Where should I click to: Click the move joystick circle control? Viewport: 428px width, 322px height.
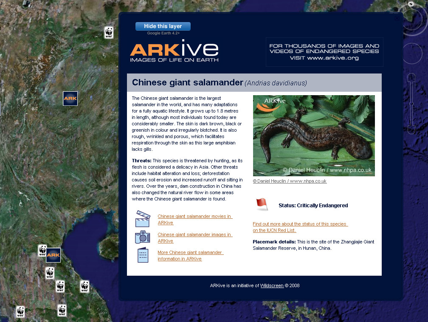point(412,53)
